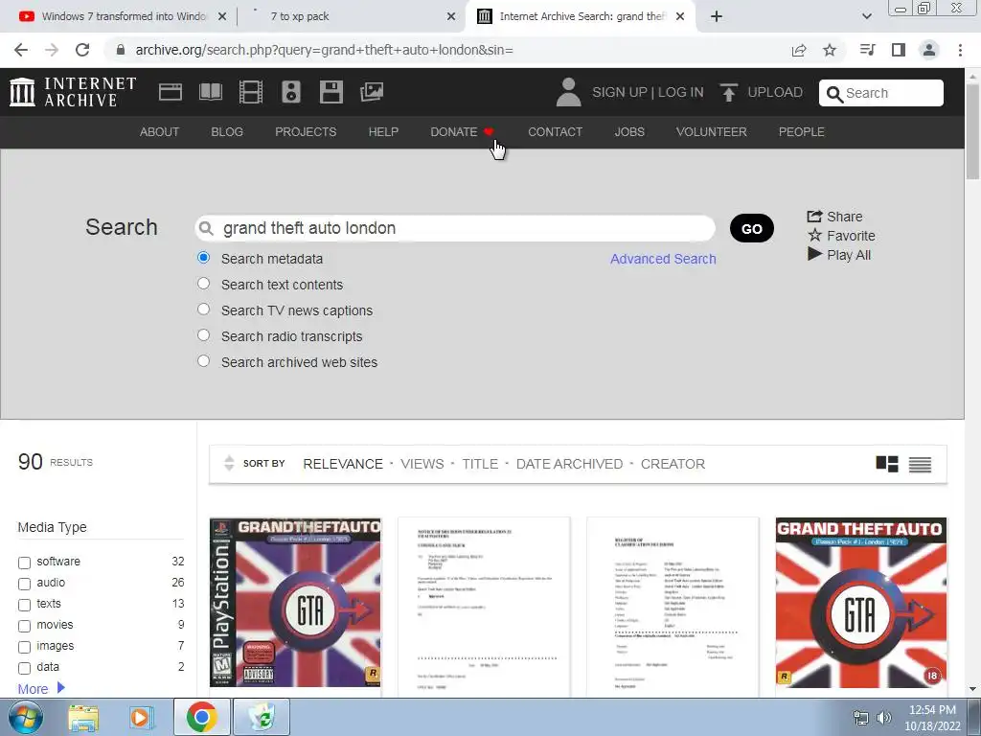This screenshot has width=981, height=736.
Task: Open the VOLUNTEER menu item
Action: click(712, 132)
